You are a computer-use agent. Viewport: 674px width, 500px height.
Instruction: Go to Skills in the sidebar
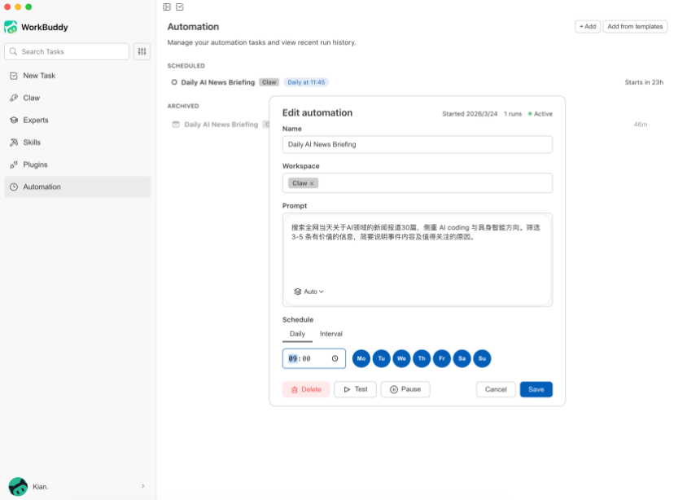pos(32,143)
